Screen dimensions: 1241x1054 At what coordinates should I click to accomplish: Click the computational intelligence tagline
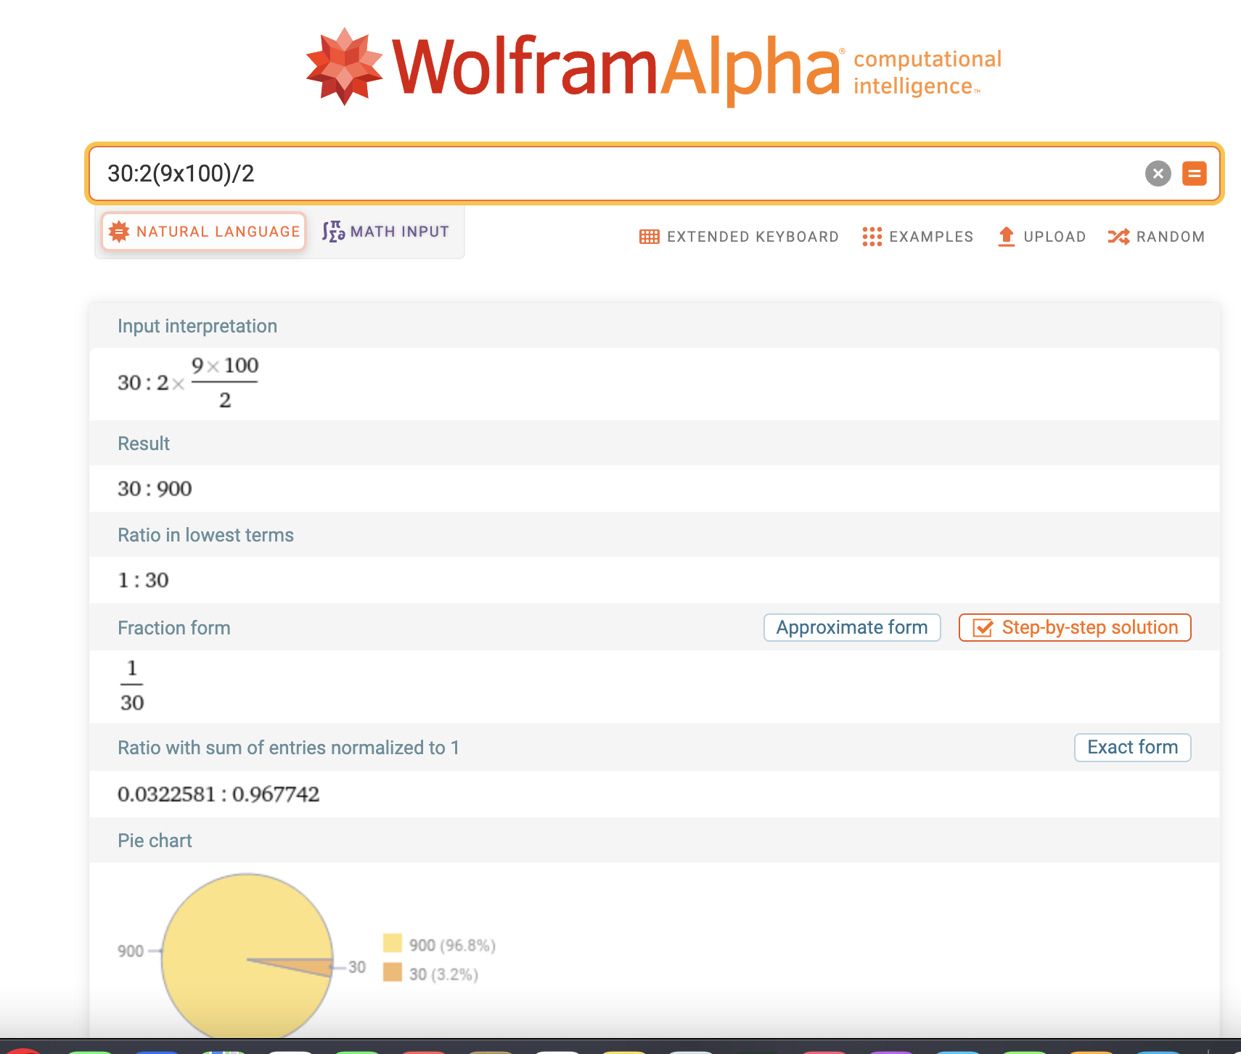(927, 72)
